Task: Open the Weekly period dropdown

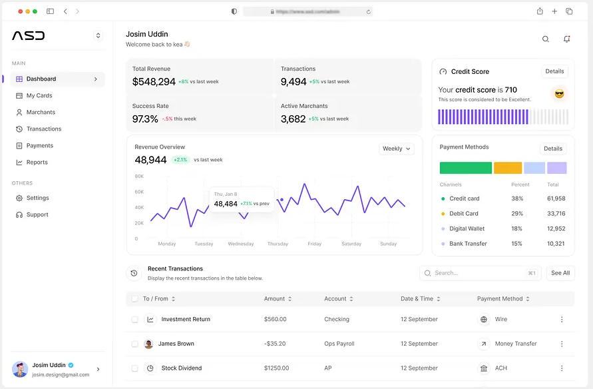Action: click(397, 149)
